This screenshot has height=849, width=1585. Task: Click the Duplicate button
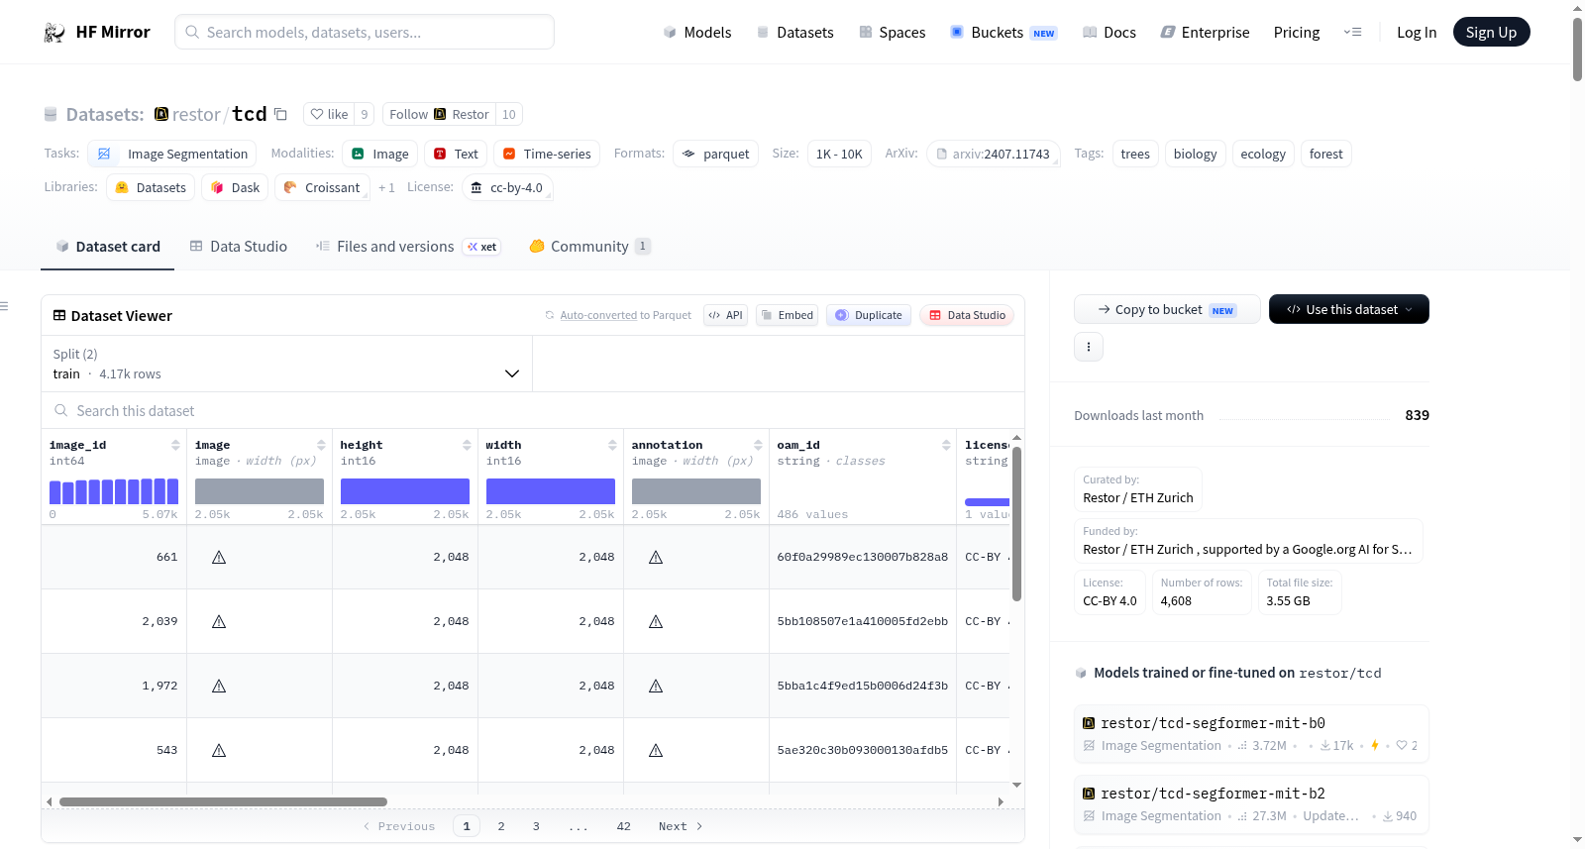coord(869,315)
